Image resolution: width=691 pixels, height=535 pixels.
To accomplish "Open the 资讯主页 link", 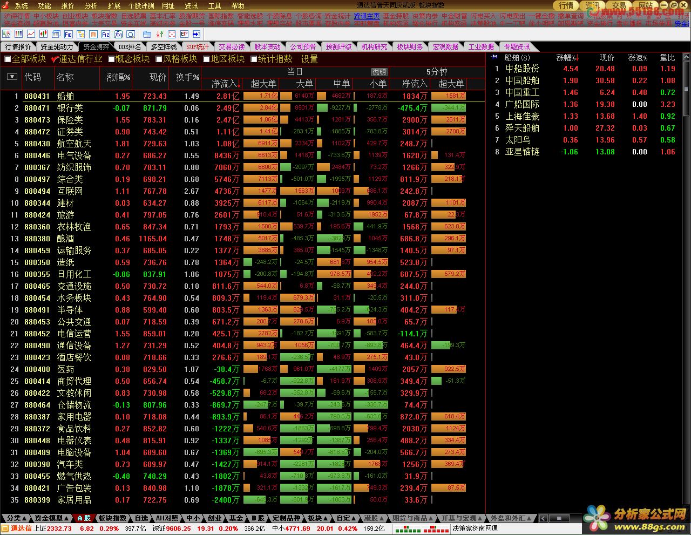I will click(x=367, y=16).
